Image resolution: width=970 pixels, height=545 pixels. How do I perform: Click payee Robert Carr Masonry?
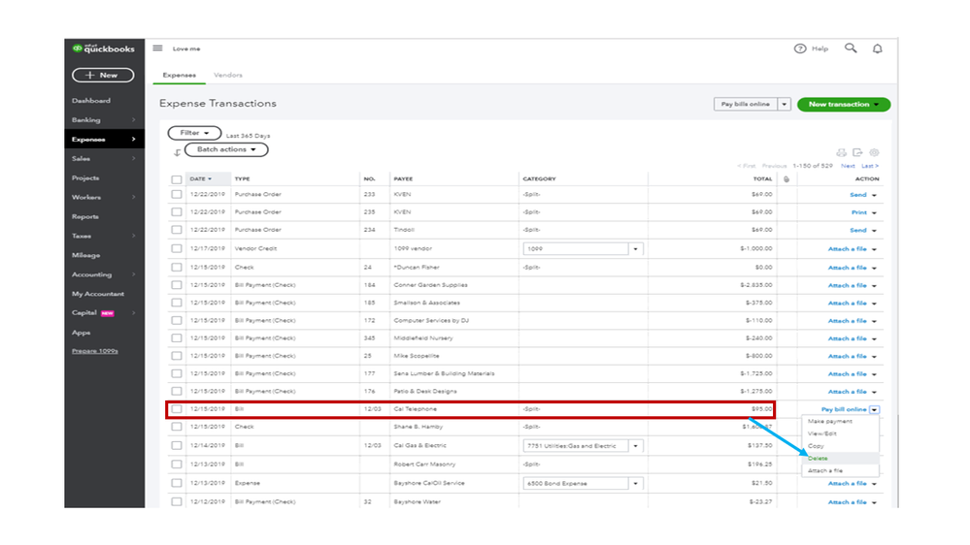click(x=424, y=465)
